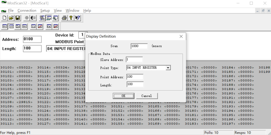Open the File menu

point(11,11)
